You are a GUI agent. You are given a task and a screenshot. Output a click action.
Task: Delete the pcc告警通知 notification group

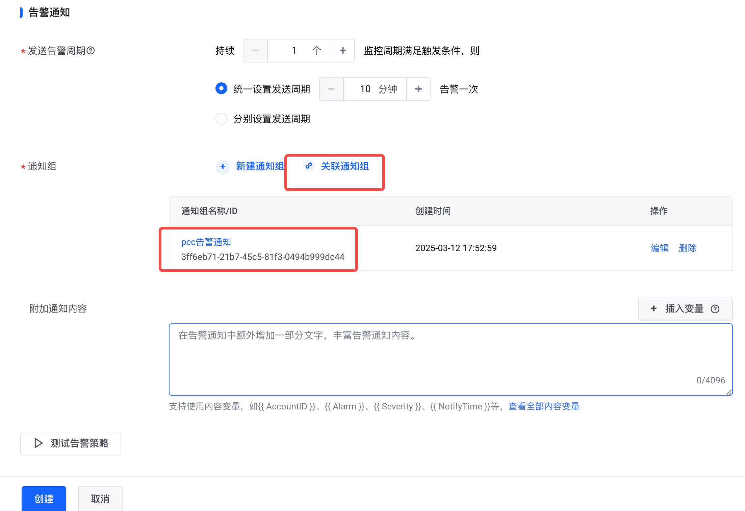687,248
